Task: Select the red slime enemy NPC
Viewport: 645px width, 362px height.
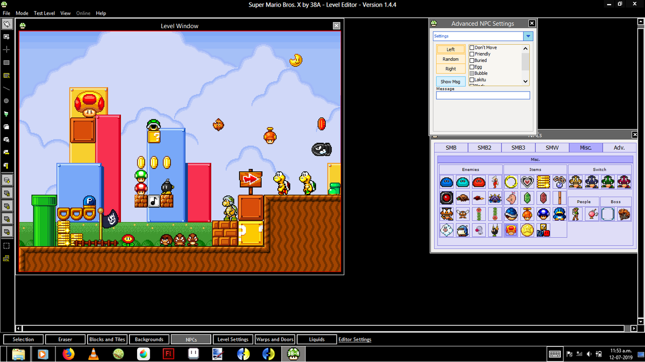Action: (x=479, y=182)
